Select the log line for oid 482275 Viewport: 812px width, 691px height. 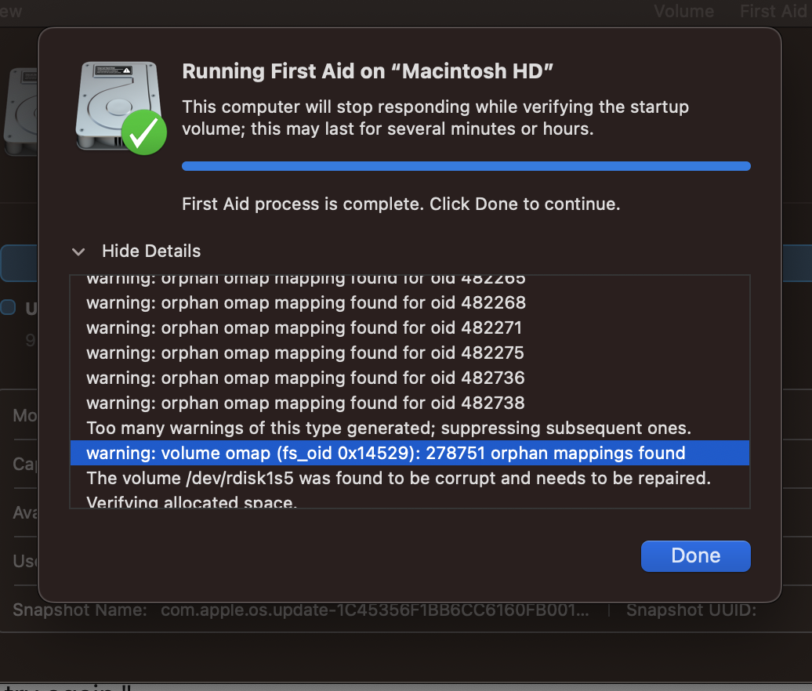[x=305, y=353]
